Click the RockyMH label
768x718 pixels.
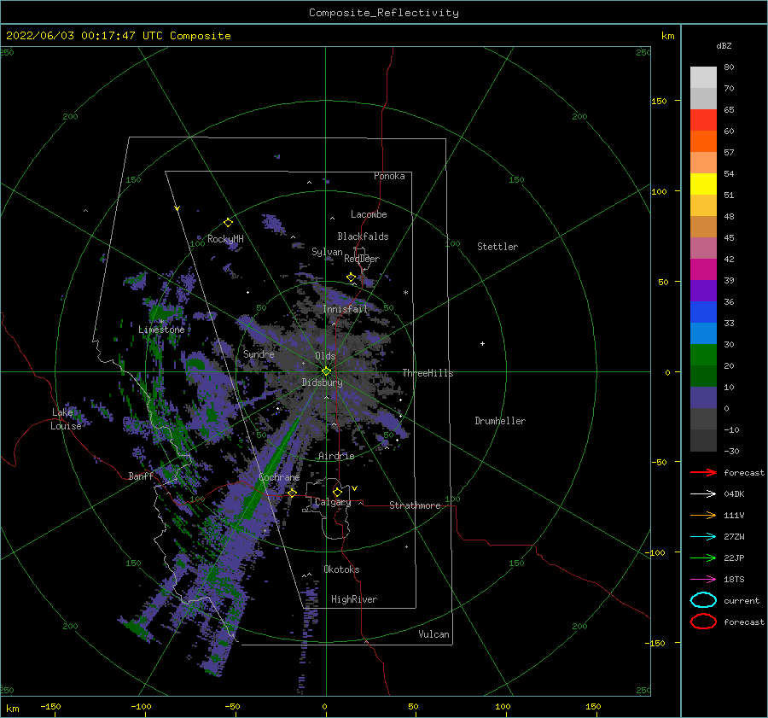coord(225,239)
